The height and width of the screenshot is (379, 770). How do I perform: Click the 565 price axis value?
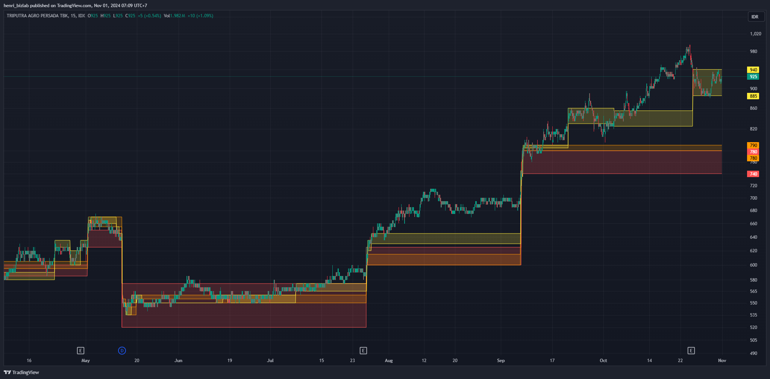click(753, 291)
